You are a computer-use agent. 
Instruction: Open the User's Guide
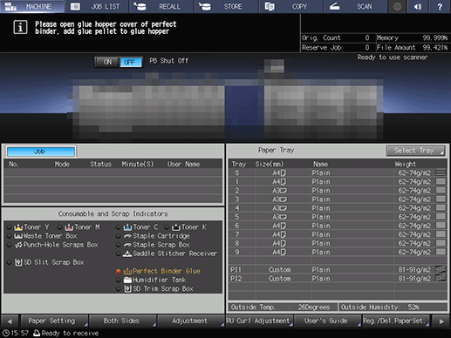pyautogui.click(x=328, y=321)
